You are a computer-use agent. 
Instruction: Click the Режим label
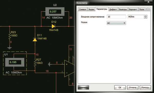pyautogui.click(x=84, y=23)
